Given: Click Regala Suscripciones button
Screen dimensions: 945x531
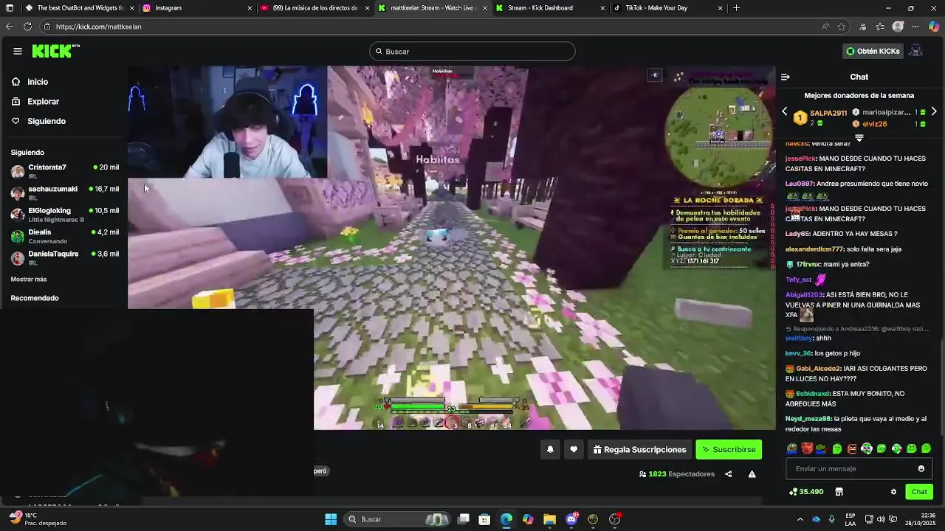Looking at the screenshot, I should point(639,449).
